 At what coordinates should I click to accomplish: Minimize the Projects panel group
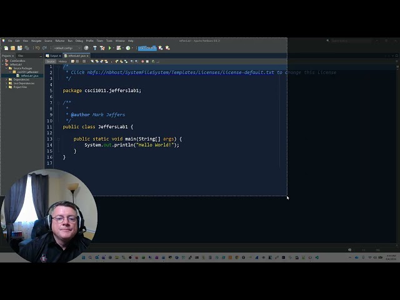tap(41, 56)
